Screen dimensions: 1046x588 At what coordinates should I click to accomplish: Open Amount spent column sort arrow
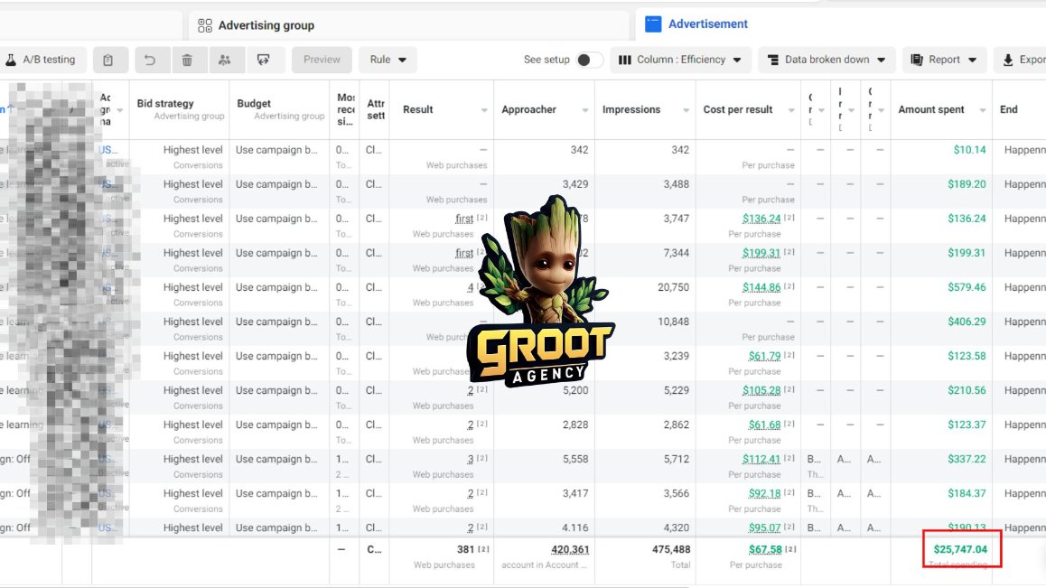tap(982, 110)
